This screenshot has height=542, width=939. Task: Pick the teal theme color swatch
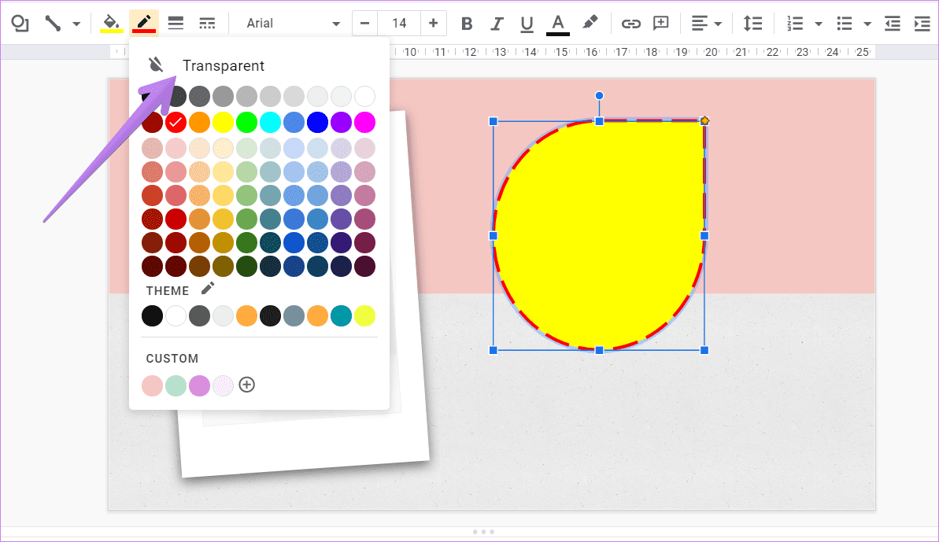(341, 316)
